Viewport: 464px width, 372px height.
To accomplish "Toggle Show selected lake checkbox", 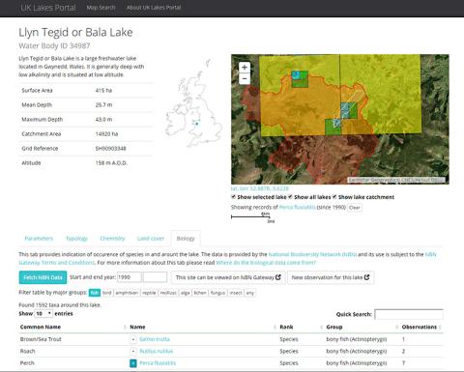I will (233, 197).
